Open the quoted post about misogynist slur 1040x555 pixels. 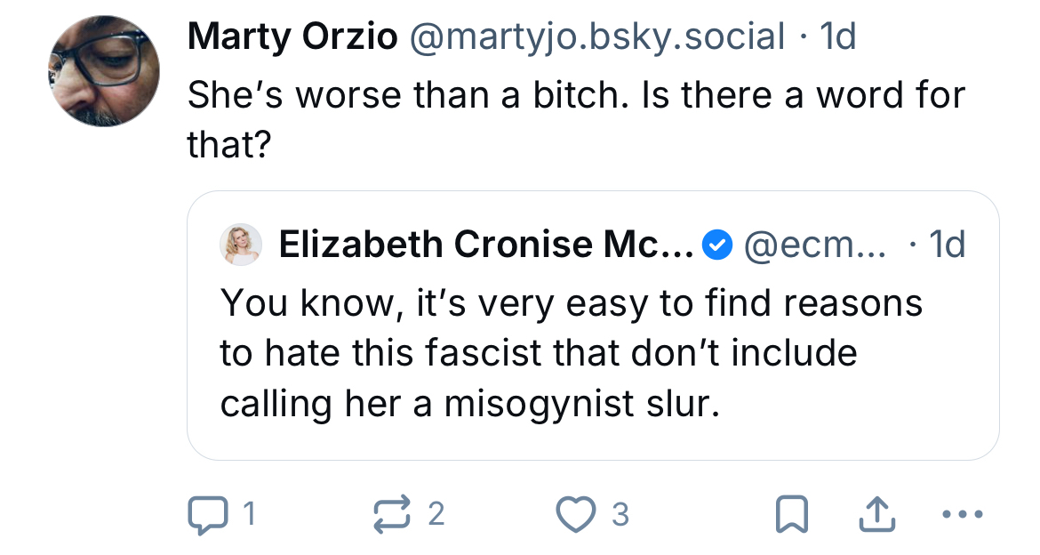click(569, 354)
